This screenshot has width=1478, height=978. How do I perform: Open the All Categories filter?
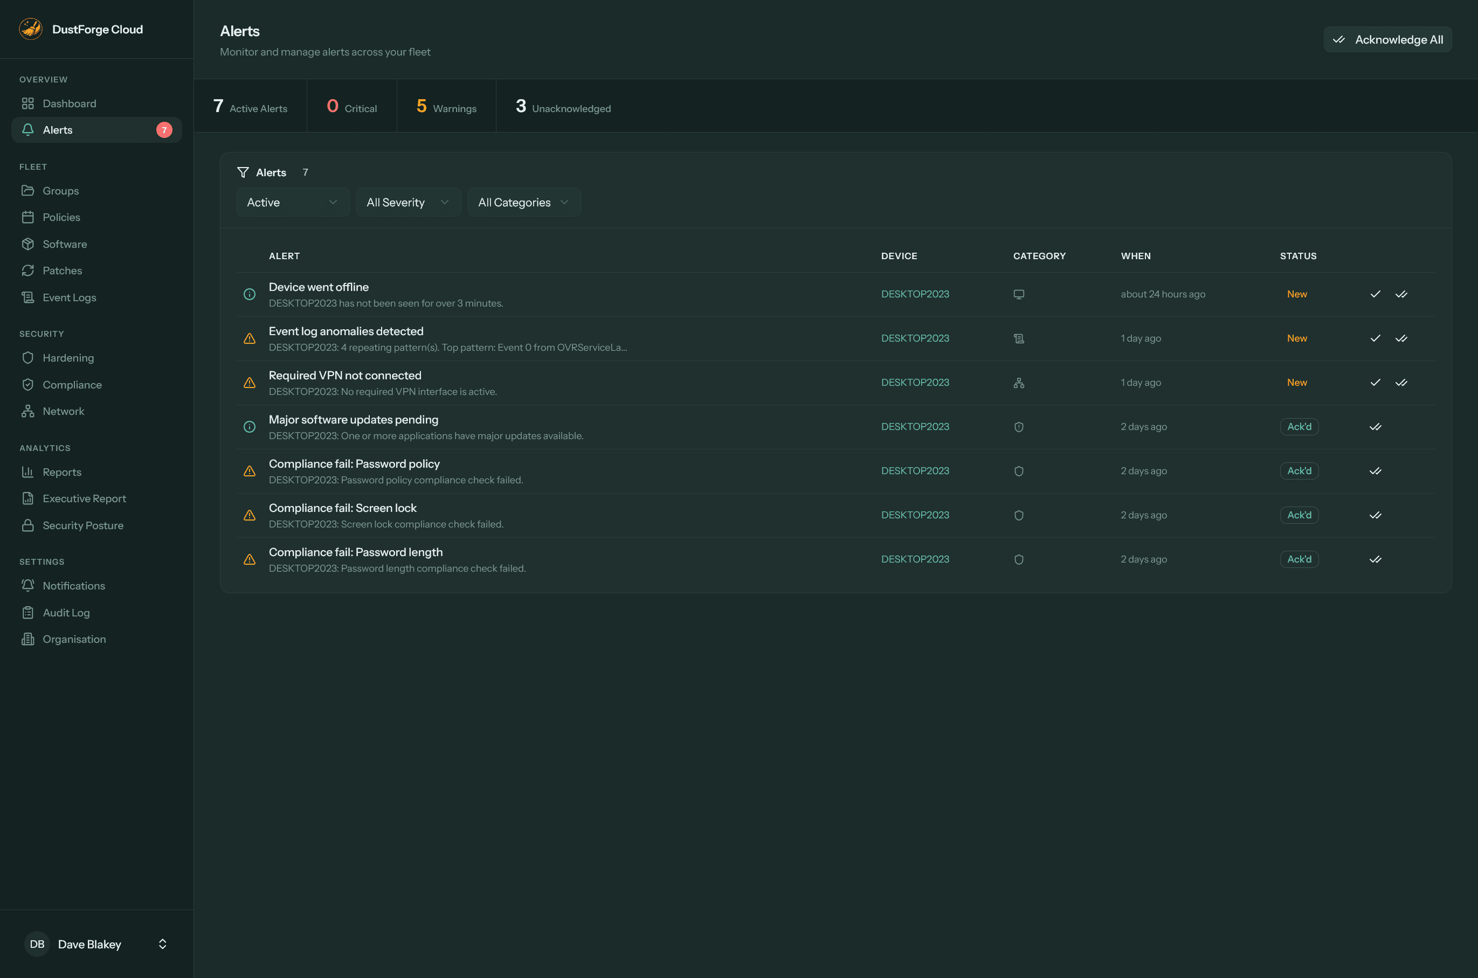[x=523, y=202]
